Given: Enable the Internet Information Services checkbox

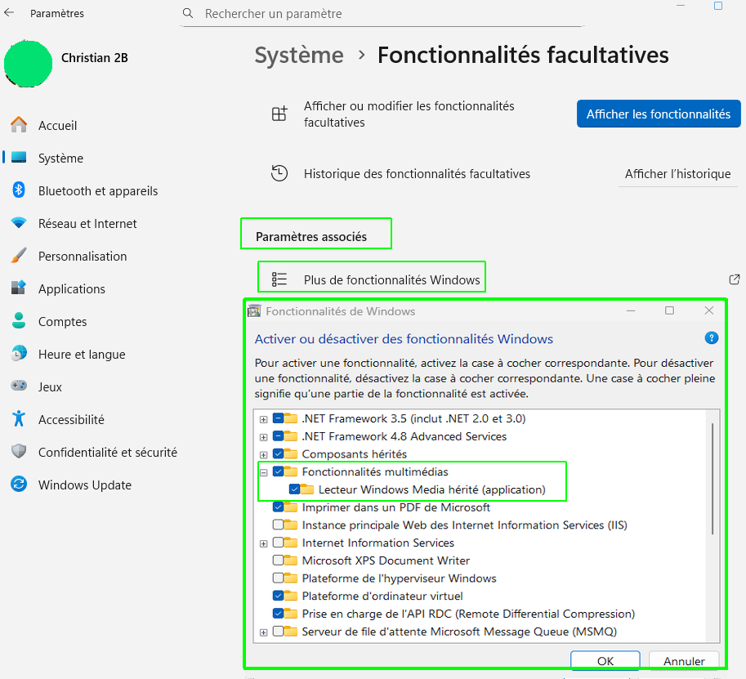Looking at the screenshot, I should click(x=279, y=543).
